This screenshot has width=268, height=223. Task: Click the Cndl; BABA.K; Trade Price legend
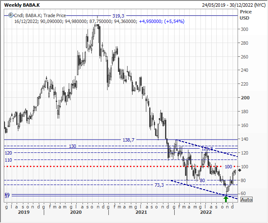(x=39, y=16)
